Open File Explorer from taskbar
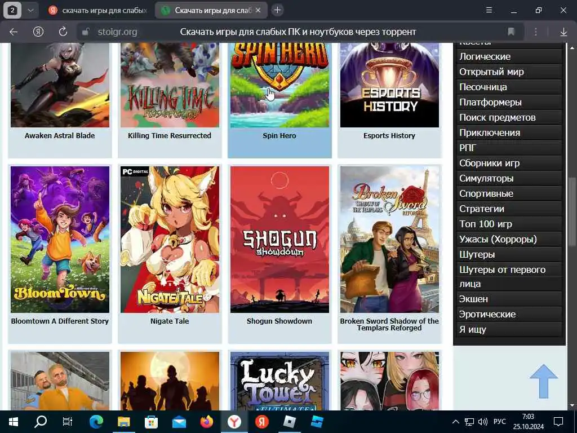The height and width of the screenshot is (433, 577). pos(123,422)
